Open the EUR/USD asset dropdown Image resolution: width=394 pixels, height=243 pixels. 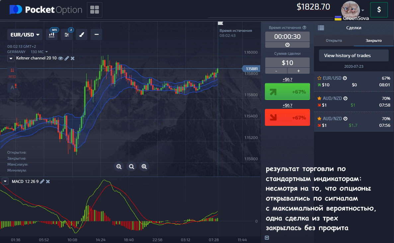[25, 35]
